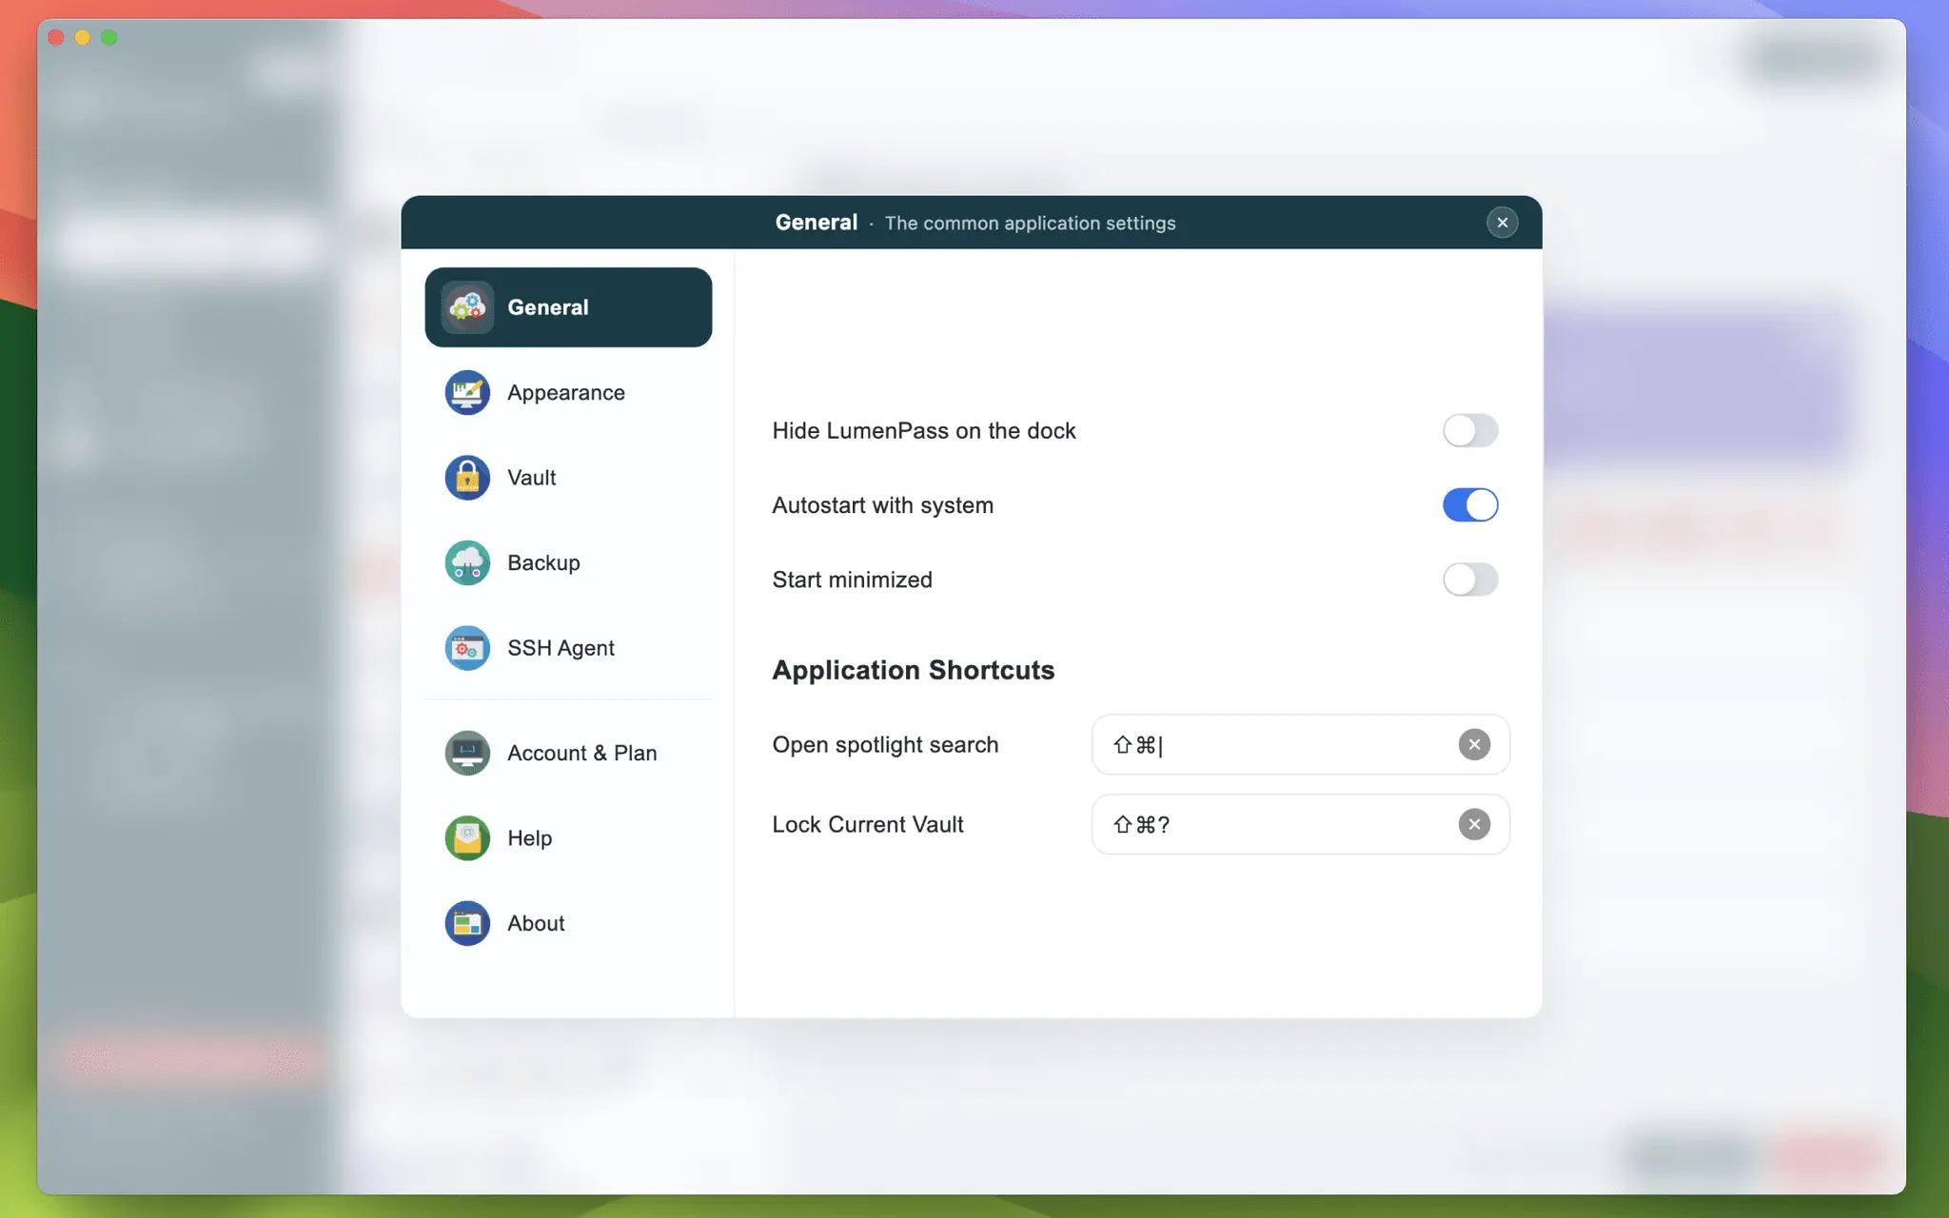Viewport: 1949px width, 1218px height.
Task: Click the Help envelope icon
Action: 467,838
